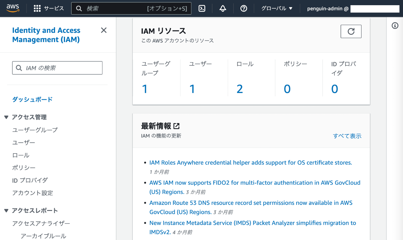Click すべて表示 link

(347, 136)
